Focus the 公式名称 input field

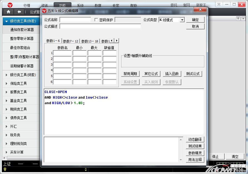tap(75, 20)
